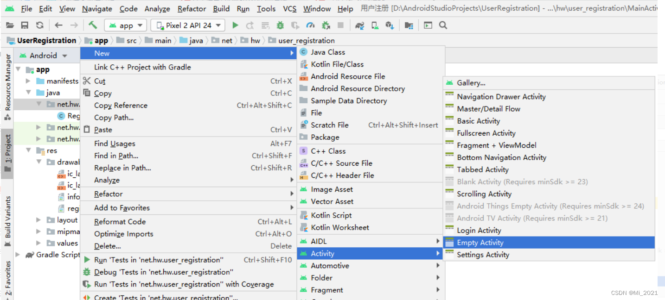Screen dimensions: 665x300
Task: Click the user_registration breadcrumb folder
Action: (301, 41)
